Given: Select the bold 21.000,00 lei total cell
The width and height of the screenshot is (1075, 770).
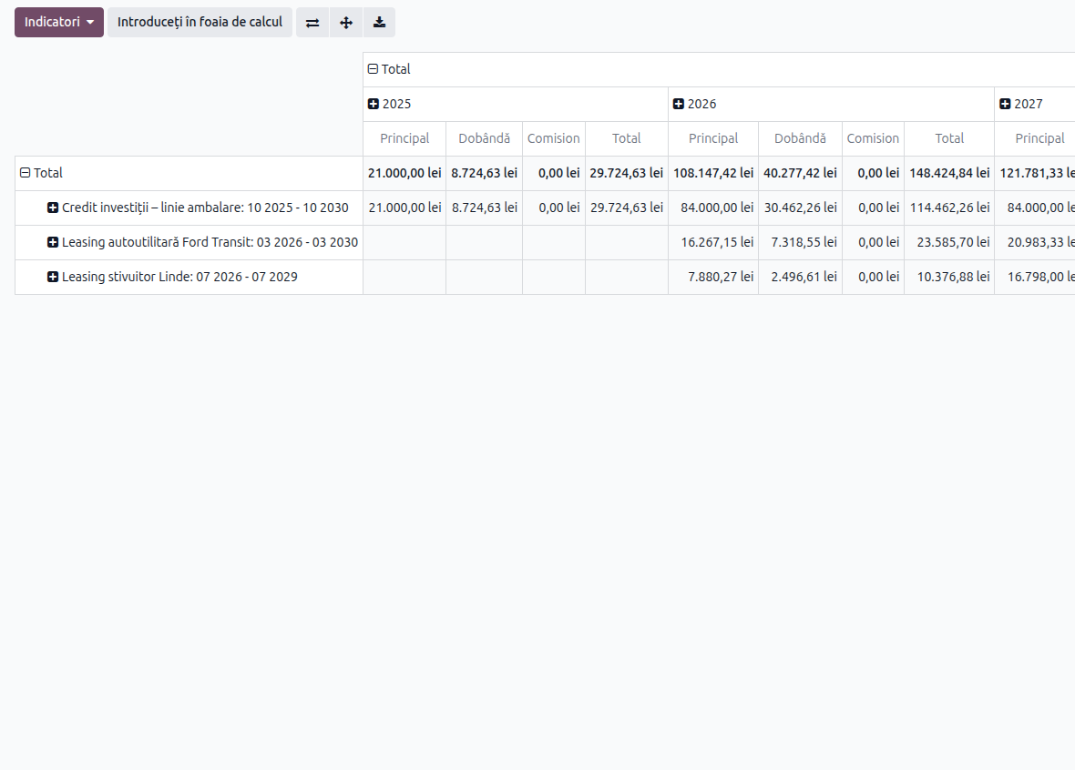Looking at the screenshot, I should click(404, 173).
